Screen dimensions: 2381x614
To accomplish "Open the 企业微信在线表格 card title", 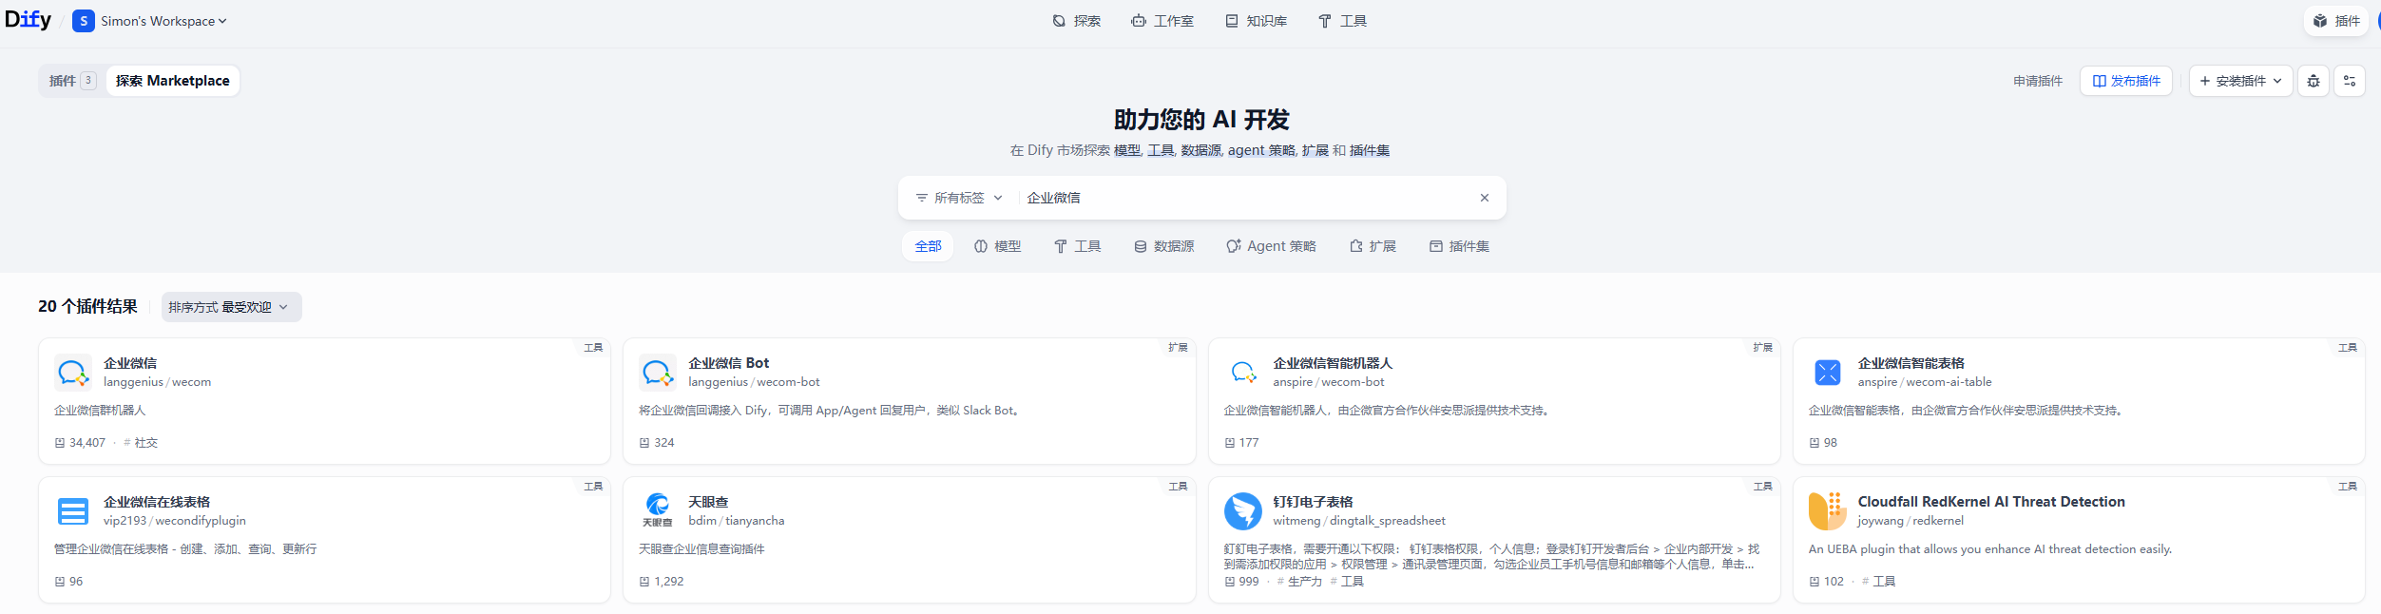I will coord(157,502).
